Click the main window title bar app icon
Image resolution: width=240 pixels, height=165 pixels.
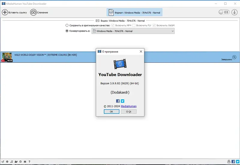tap(3, 4)
